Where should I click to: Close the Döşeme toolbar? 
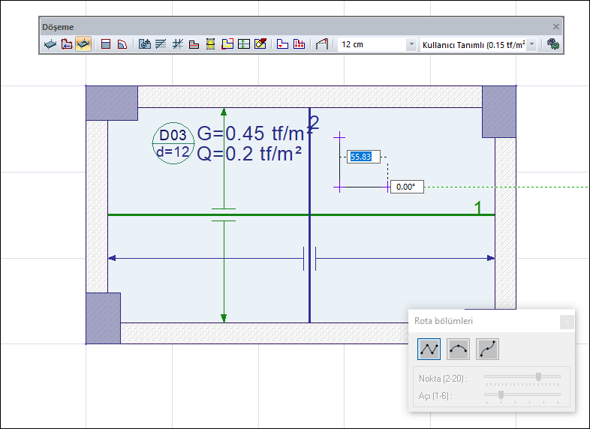pos(556,26)
